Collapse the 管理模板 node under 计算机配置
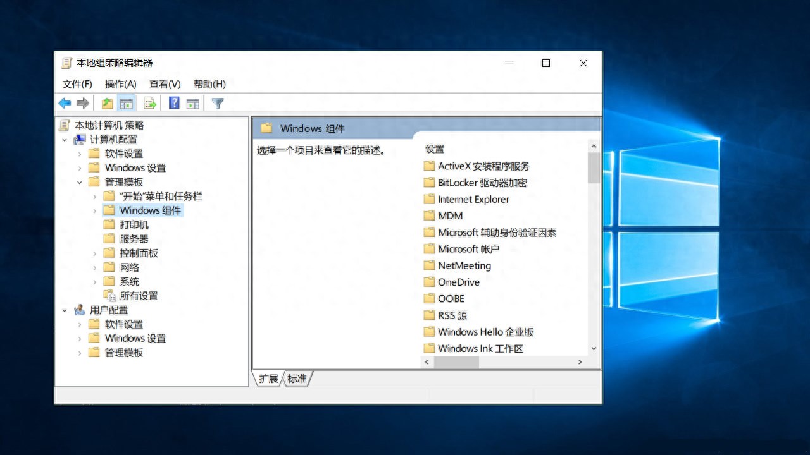810x455 pixels. [80, 182]
